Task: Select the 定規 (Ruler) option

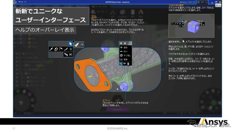Action: tap(125, 59)
